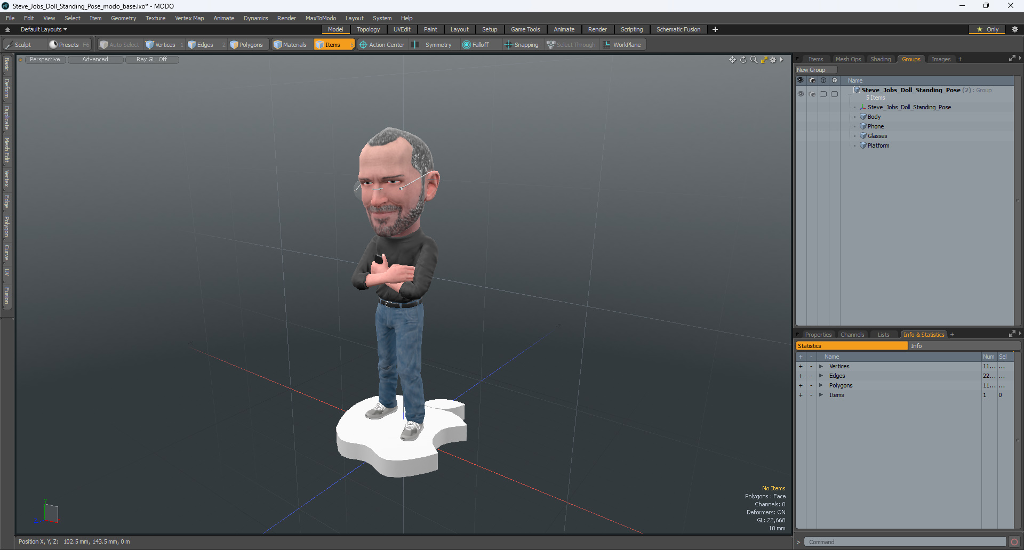Open the Sculpt tool
Viewport: 1024px width, 550px height.
tap(19, 45)
